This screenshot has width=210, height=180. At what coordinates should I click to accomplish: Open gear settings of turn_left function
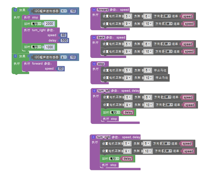(94, 91)
